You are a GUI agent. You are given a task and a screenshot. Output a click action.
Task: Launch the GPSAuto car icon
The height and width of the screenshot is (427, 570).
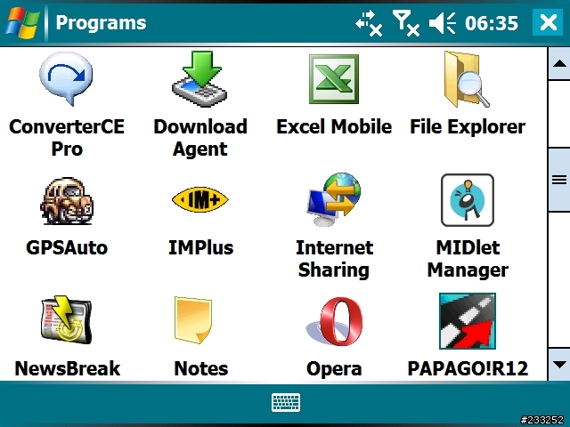pos(67,201)
